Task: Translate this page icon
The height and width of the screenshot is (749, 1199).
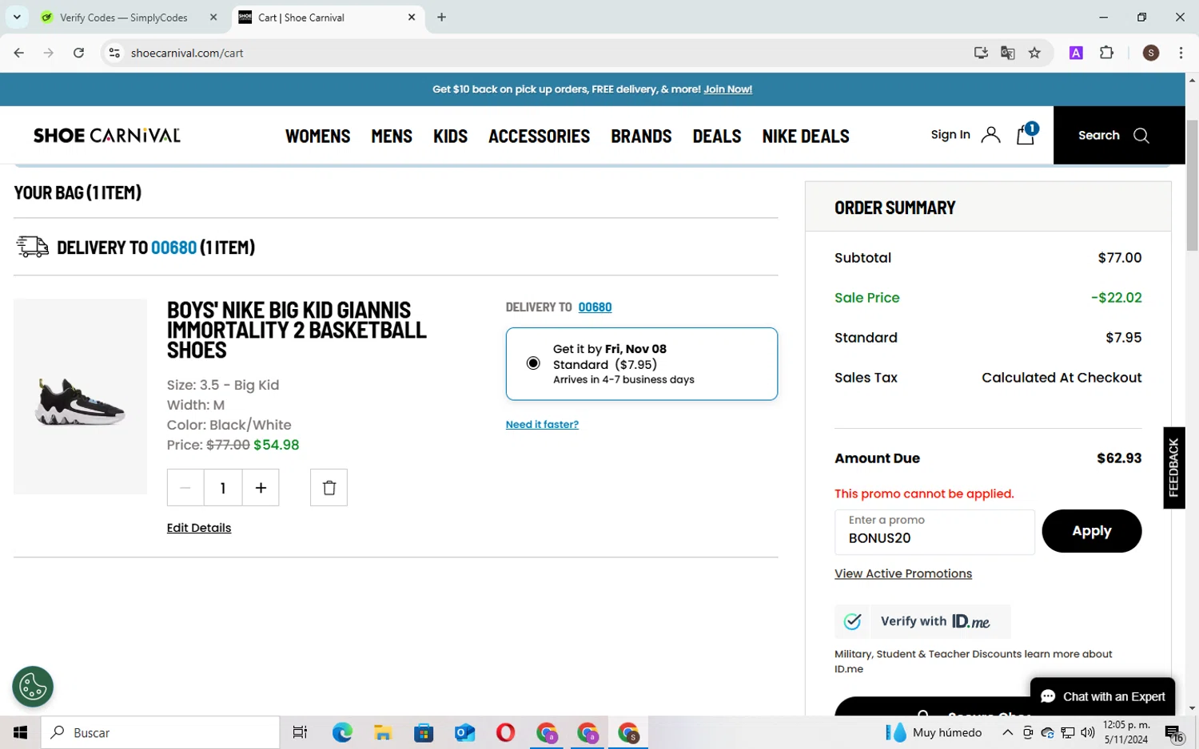Action: pyautogui.click(x=1008, y=53)
